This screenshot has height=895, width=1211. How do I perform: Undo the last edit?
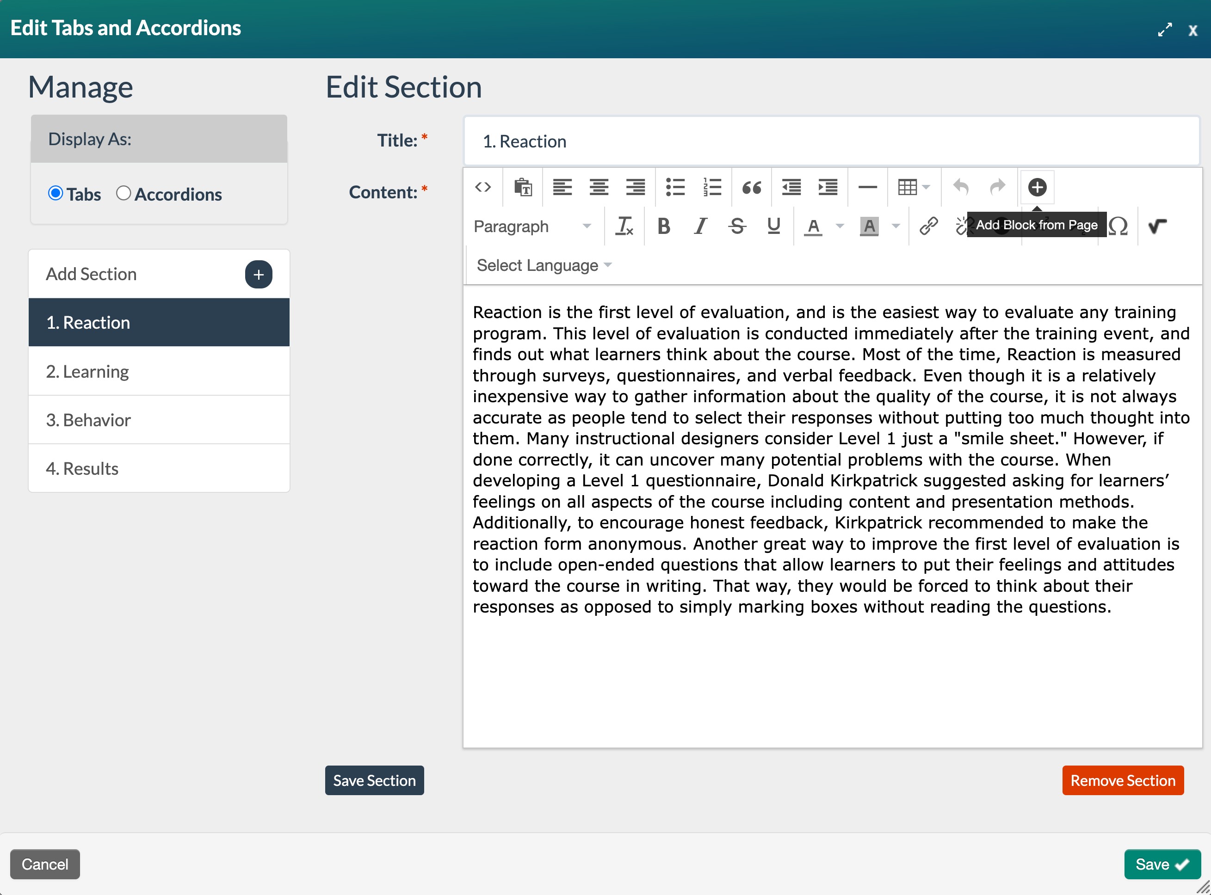(x=961, y=187)
